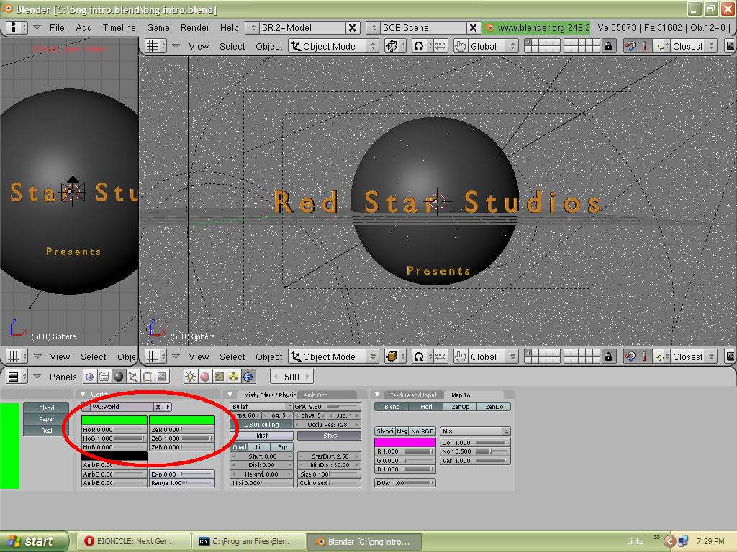
Task: Toggle the Blend sky option in Preview panel
Action: pos(47,408)
